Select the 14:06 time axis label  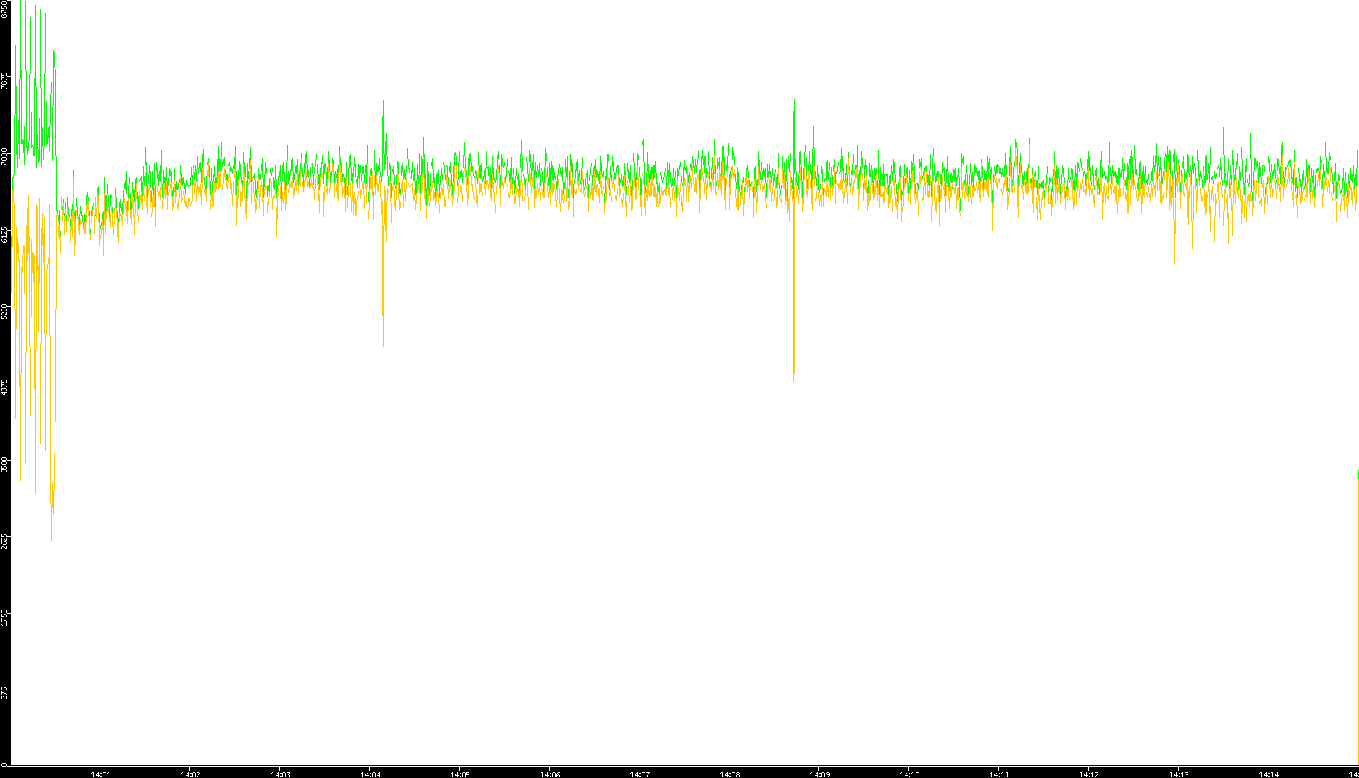550,774
